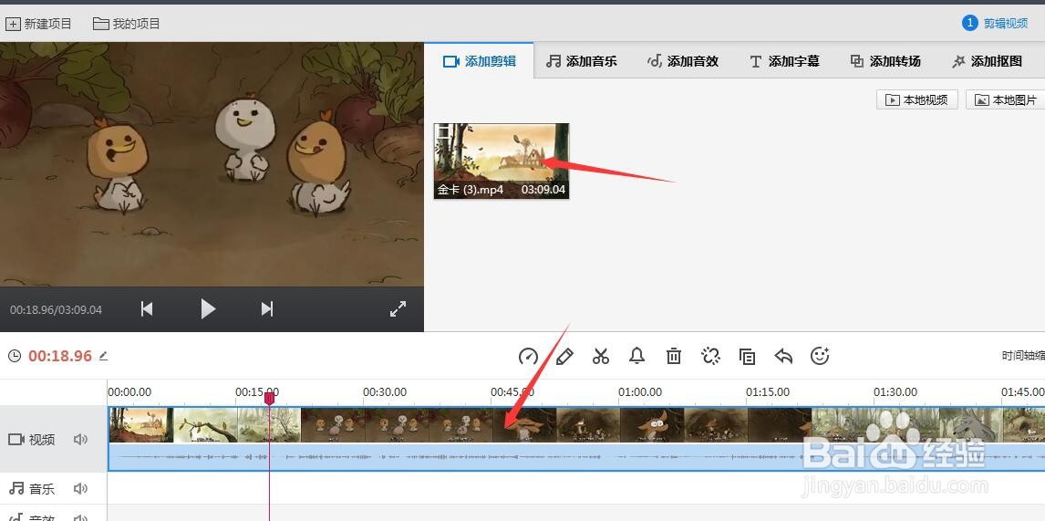This screenshot has width=1045, height=521.
Task: Click the blue audio waveform strip
Action: pyautogui.click(x=576, y=457)
